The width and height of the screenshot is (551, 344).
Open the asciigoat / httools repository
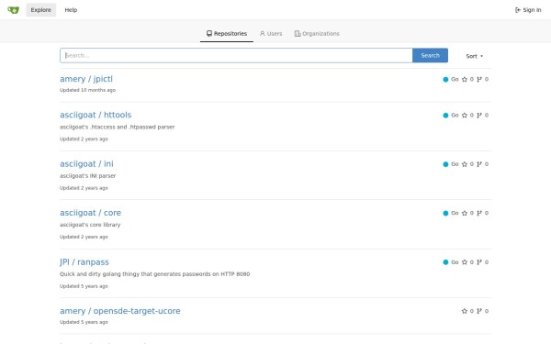(96, 115)
